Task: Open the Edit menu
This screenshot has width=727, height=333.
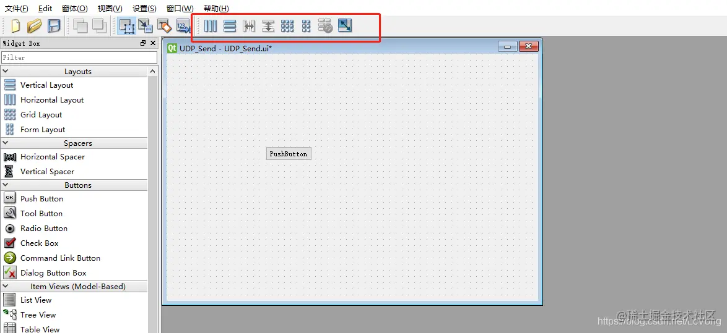Action: (x=45, y=8)
